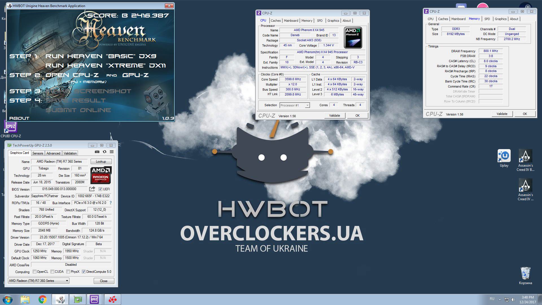Toggle the OpenCL checkbox
Image resolution: width=542 pixels, height=305 pixels.
[x=34, y=272]
